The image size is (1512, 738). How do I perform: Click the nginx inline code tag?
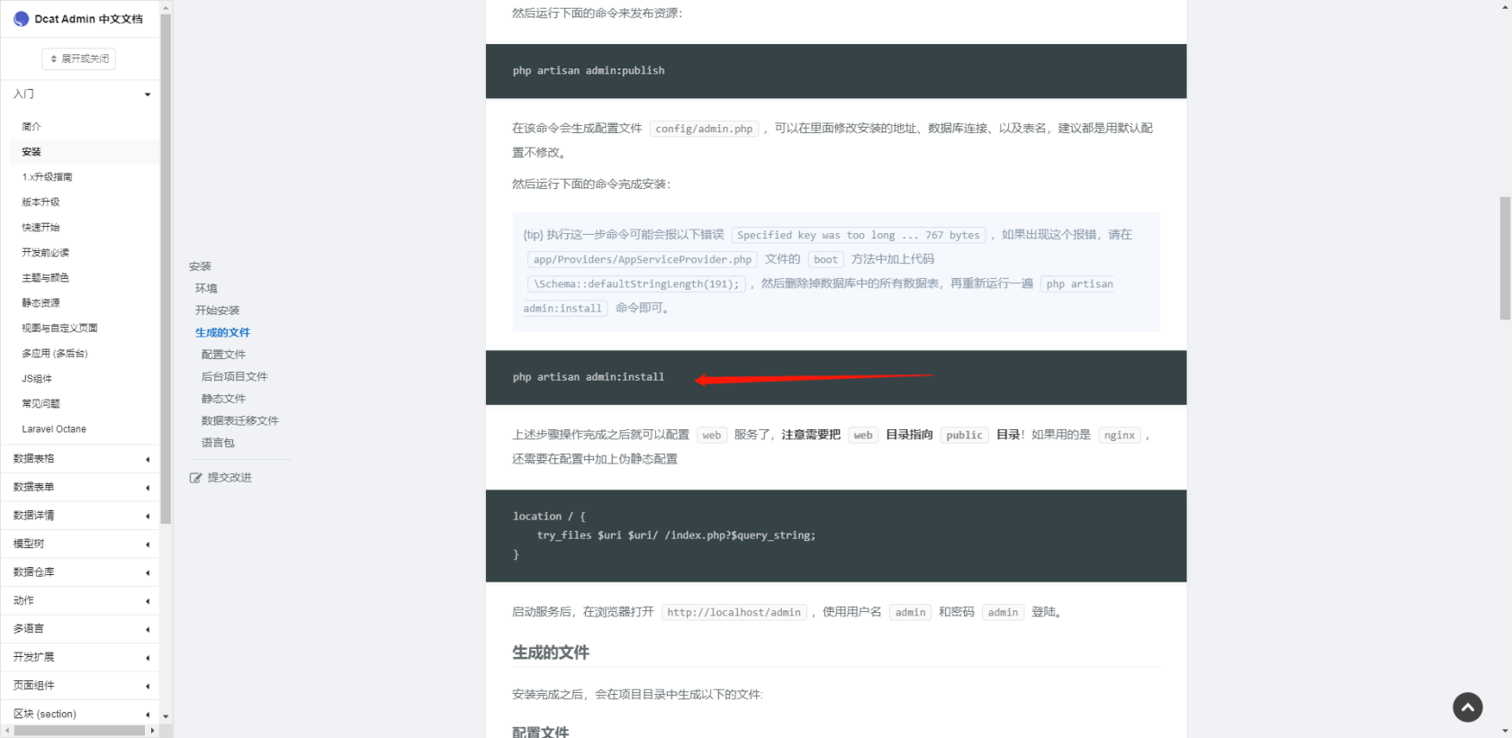pos(1120,436)
